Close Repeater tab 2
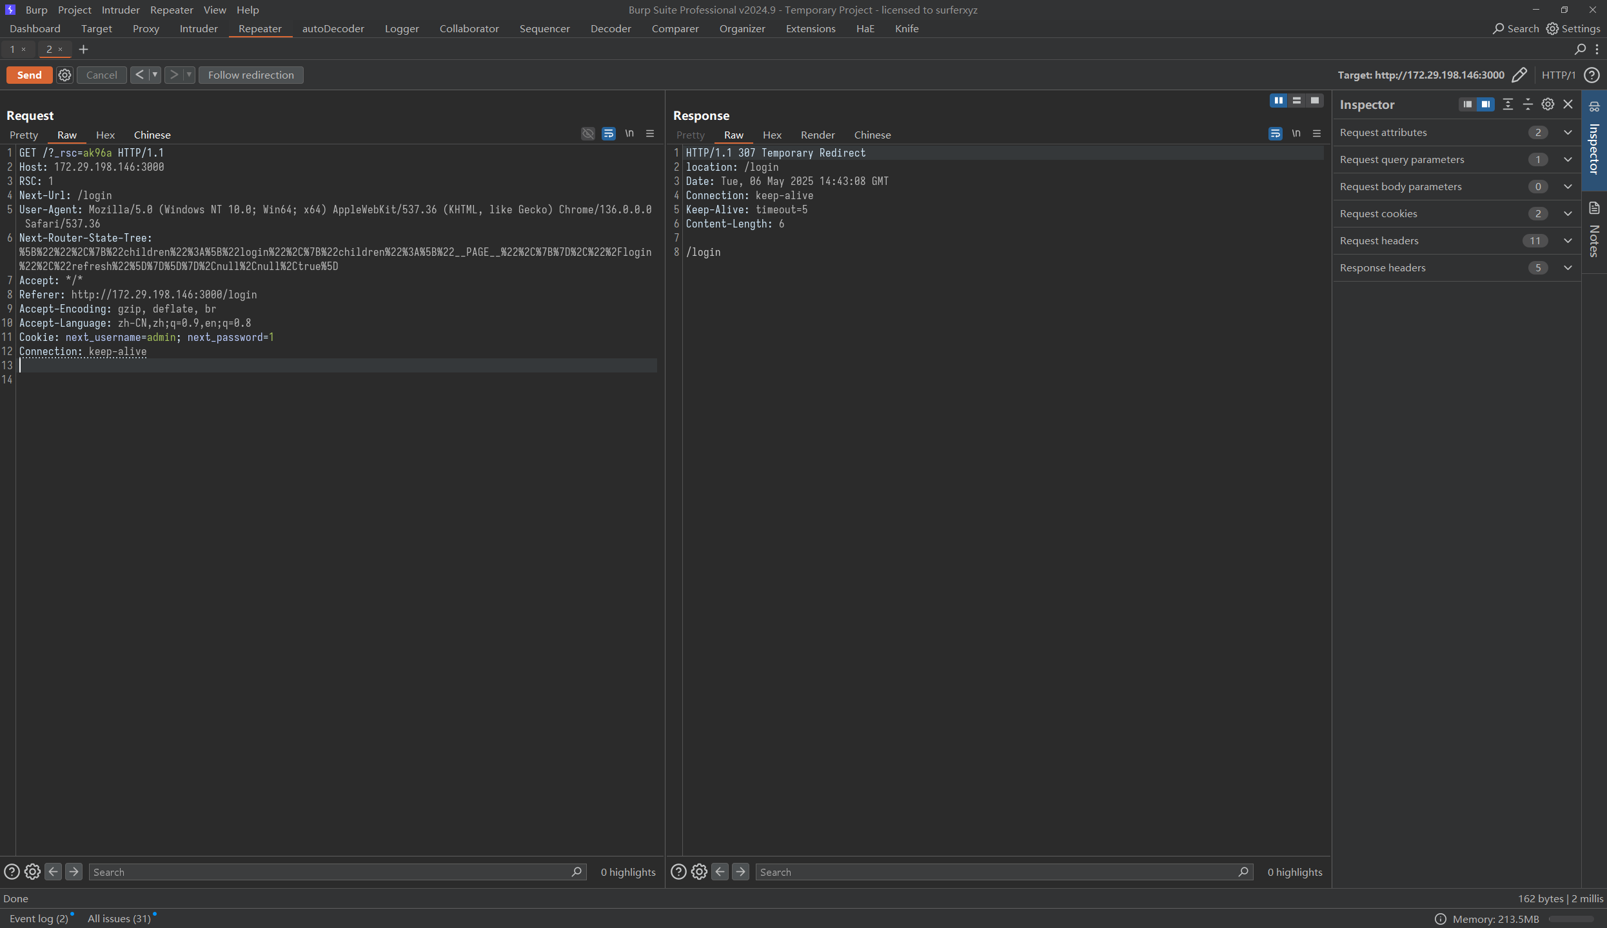 point(61,49)
